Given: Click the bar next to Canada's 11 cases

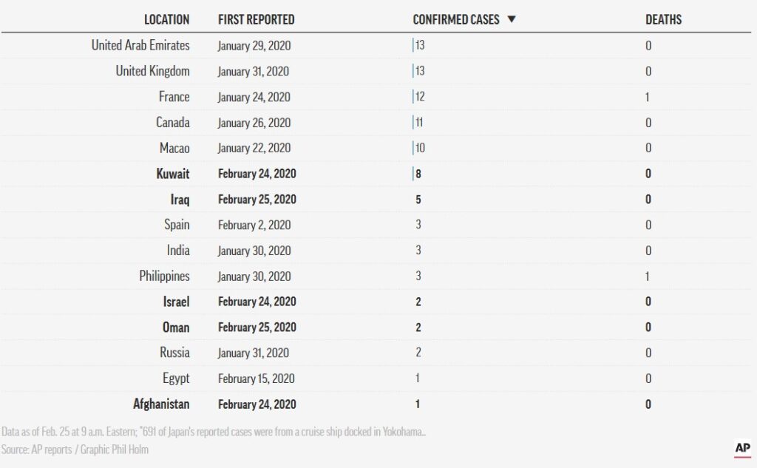Looking at the screenshot, I should (413, 122).
